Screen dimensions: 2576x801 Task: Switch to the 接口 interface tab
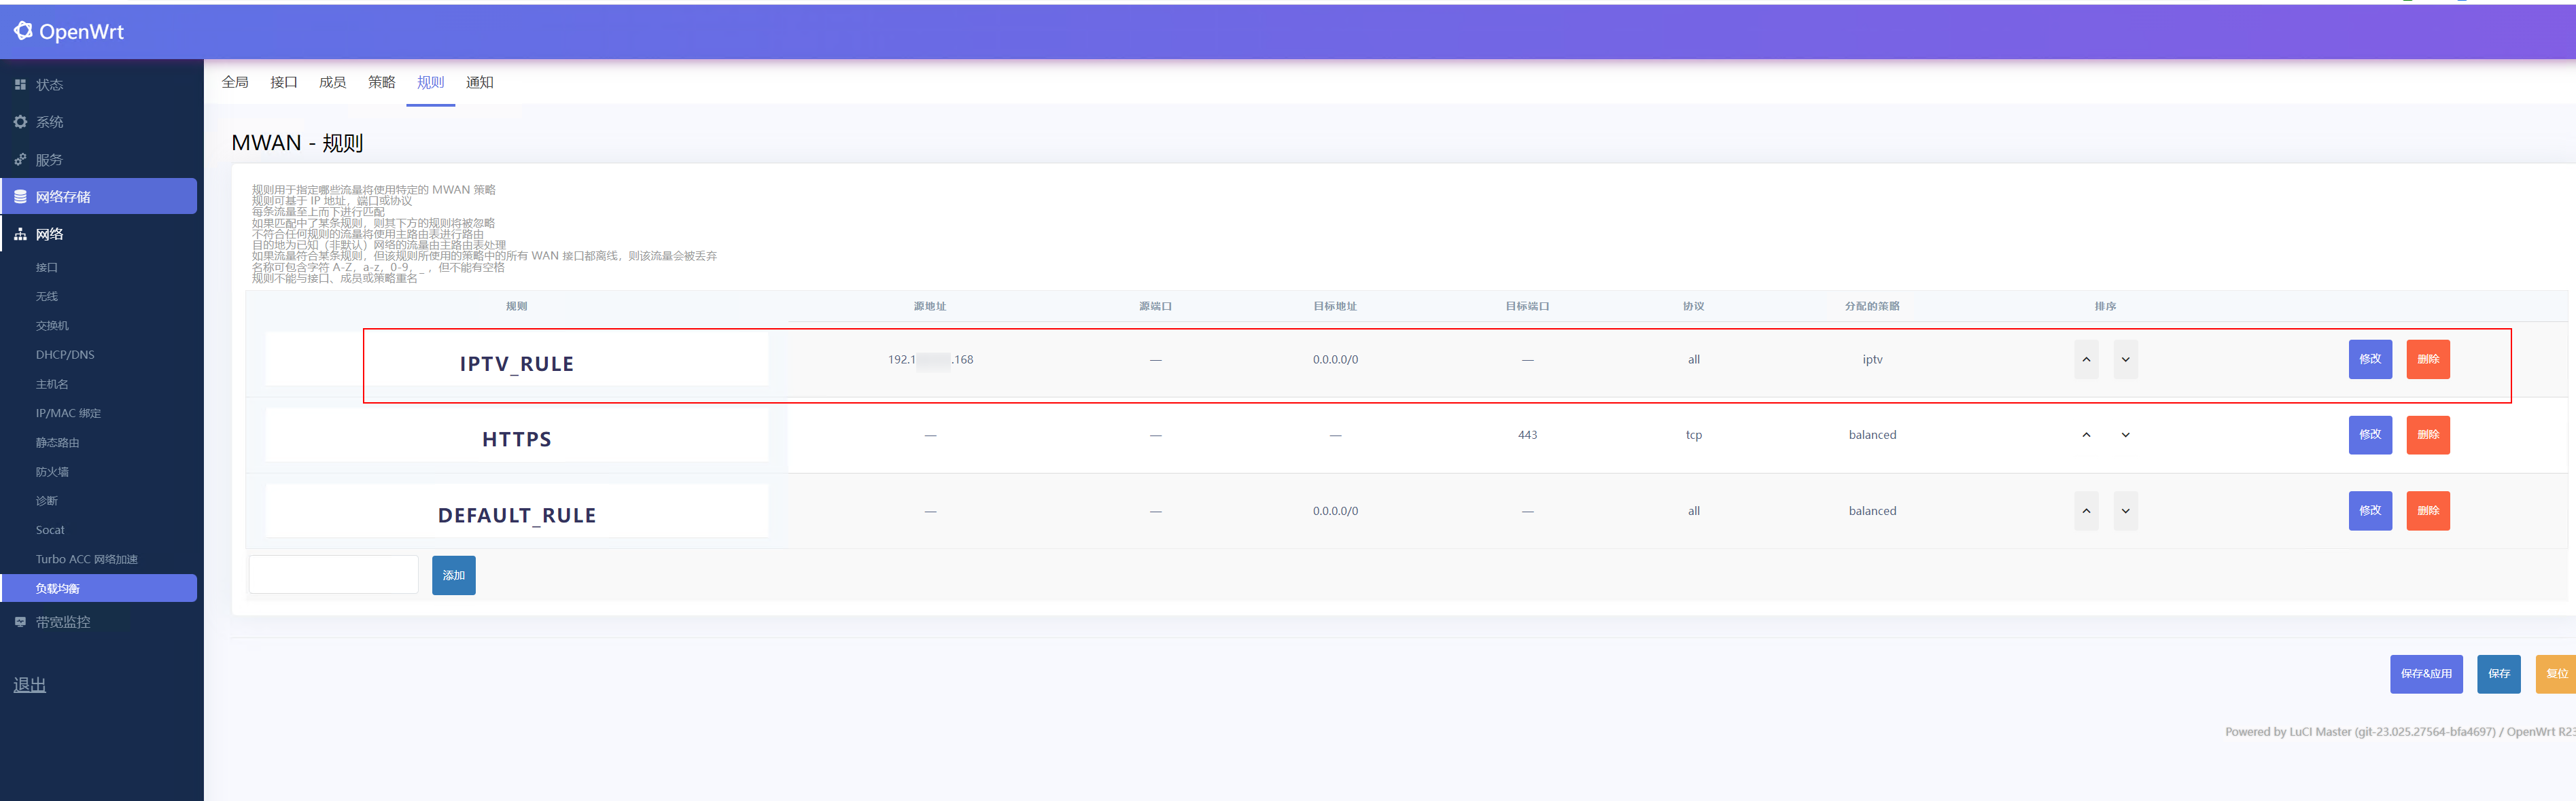(x=284, y=82)
